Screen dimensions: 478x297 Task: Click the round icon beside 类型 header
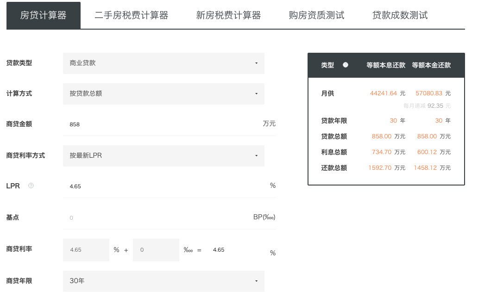(x=346, y=65)
